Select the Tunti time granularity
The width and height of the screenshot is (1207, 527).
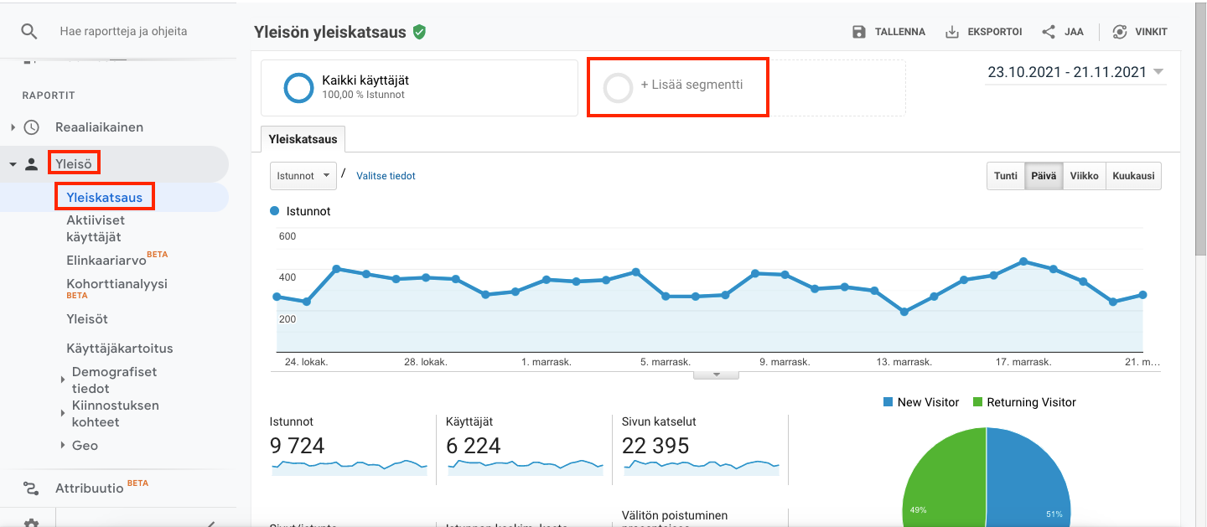1006,176
